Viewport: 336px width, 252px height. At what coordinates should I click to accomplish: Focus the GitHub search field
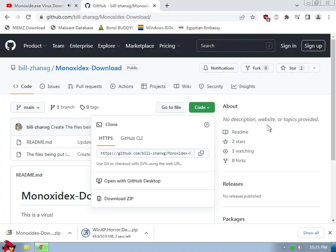coord(236,46)
